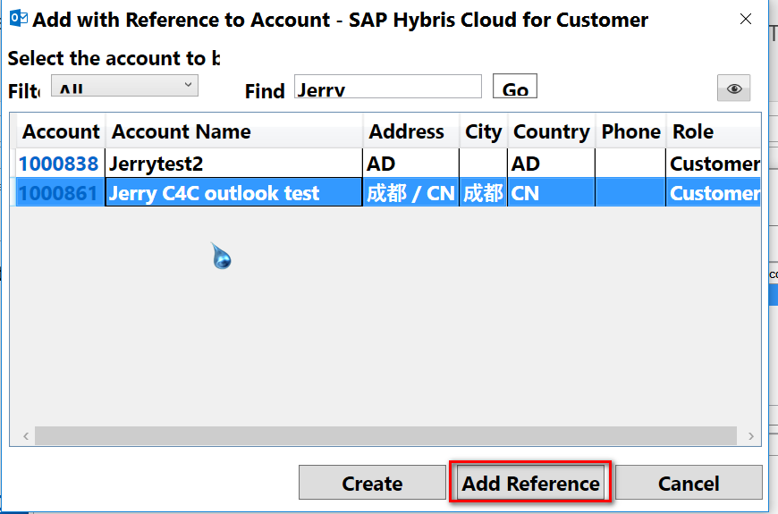Sort by Country column header
The height and width of the screenshot is (514, 778).
tap(551, 132)
